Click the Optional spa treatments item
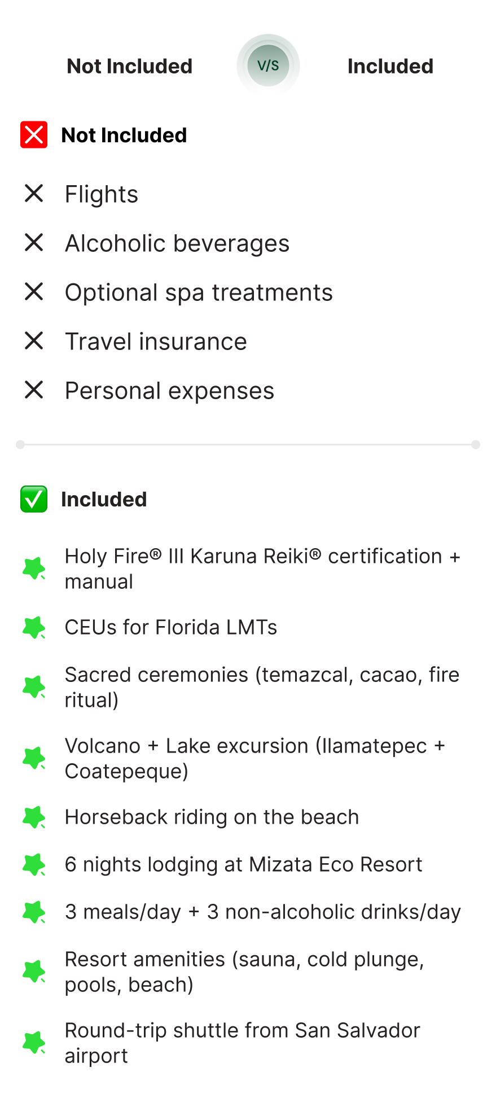This screenshot has width=496, height=1102. pos(199,292)
